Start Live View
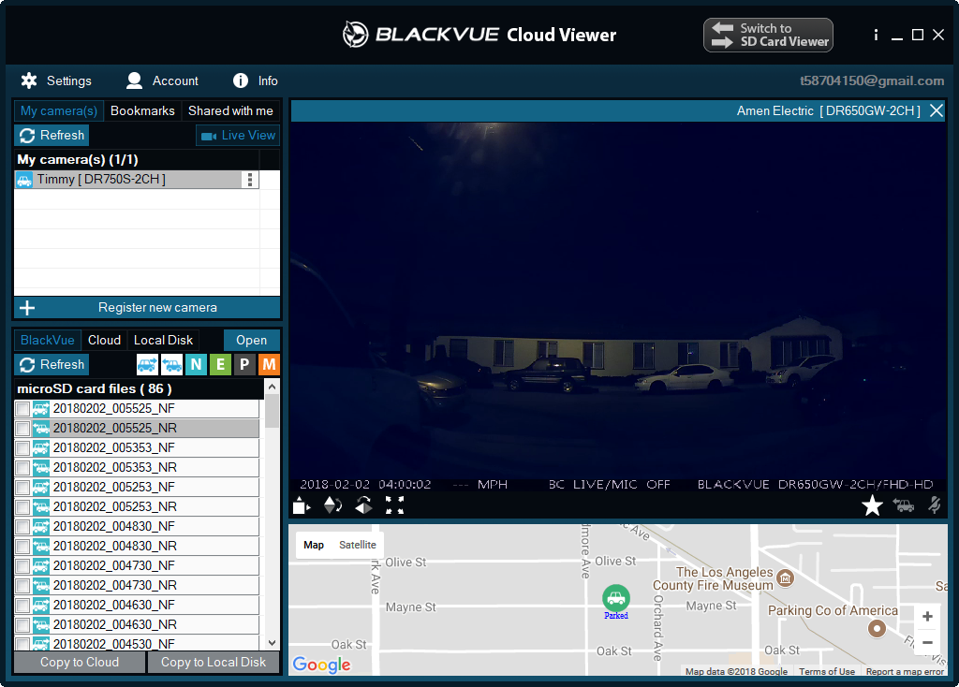Screen dimensions: 959x687 click(238, 135)
